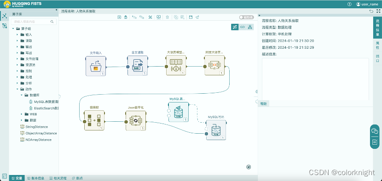Collapse the 数据库 subfolder

pos(22,95)
